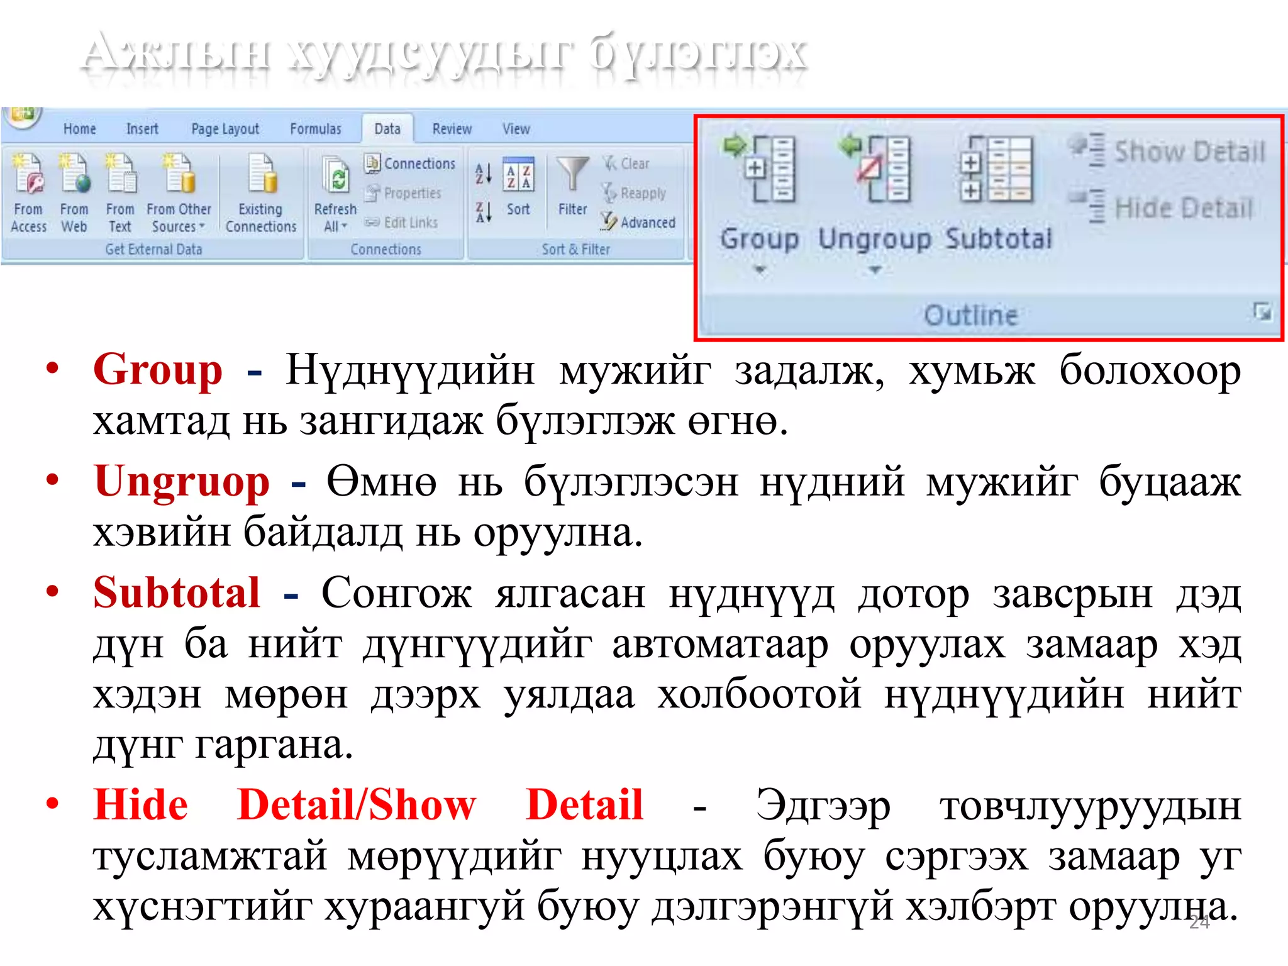This screenshot has width=1288, height=966.
Task: Sort ascending A to Z
Action: (x=483, y=174)
